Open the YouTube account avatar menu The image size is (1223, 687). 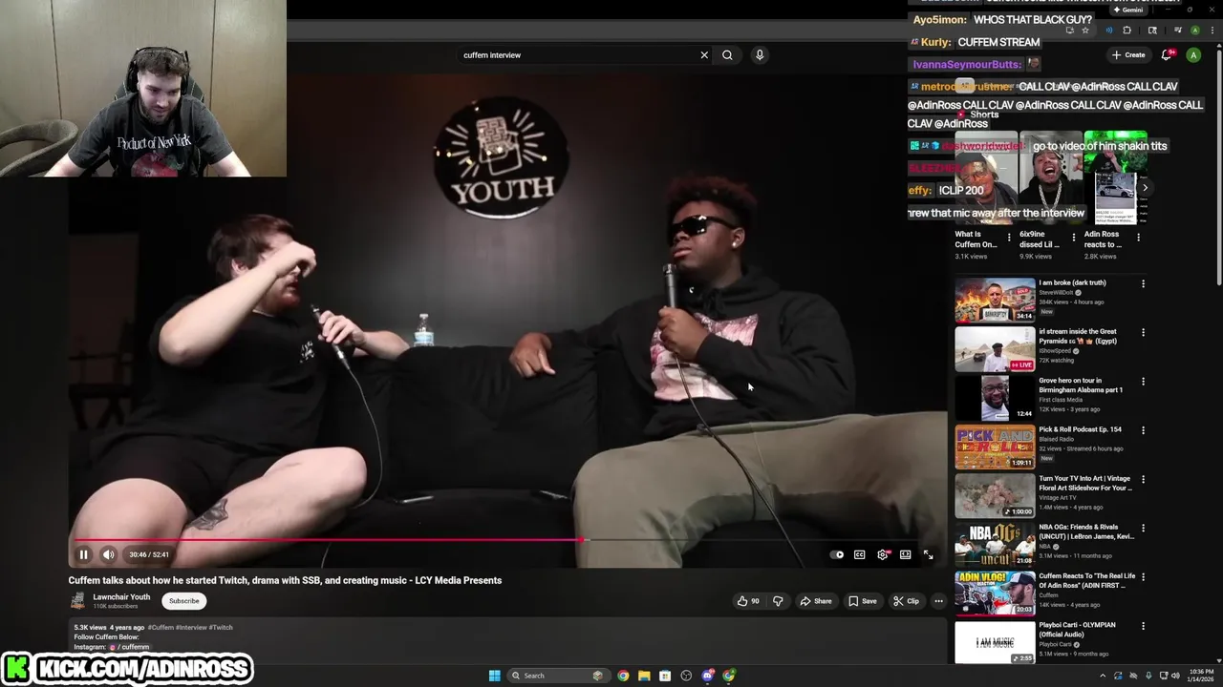click(x=1193, y=55)
